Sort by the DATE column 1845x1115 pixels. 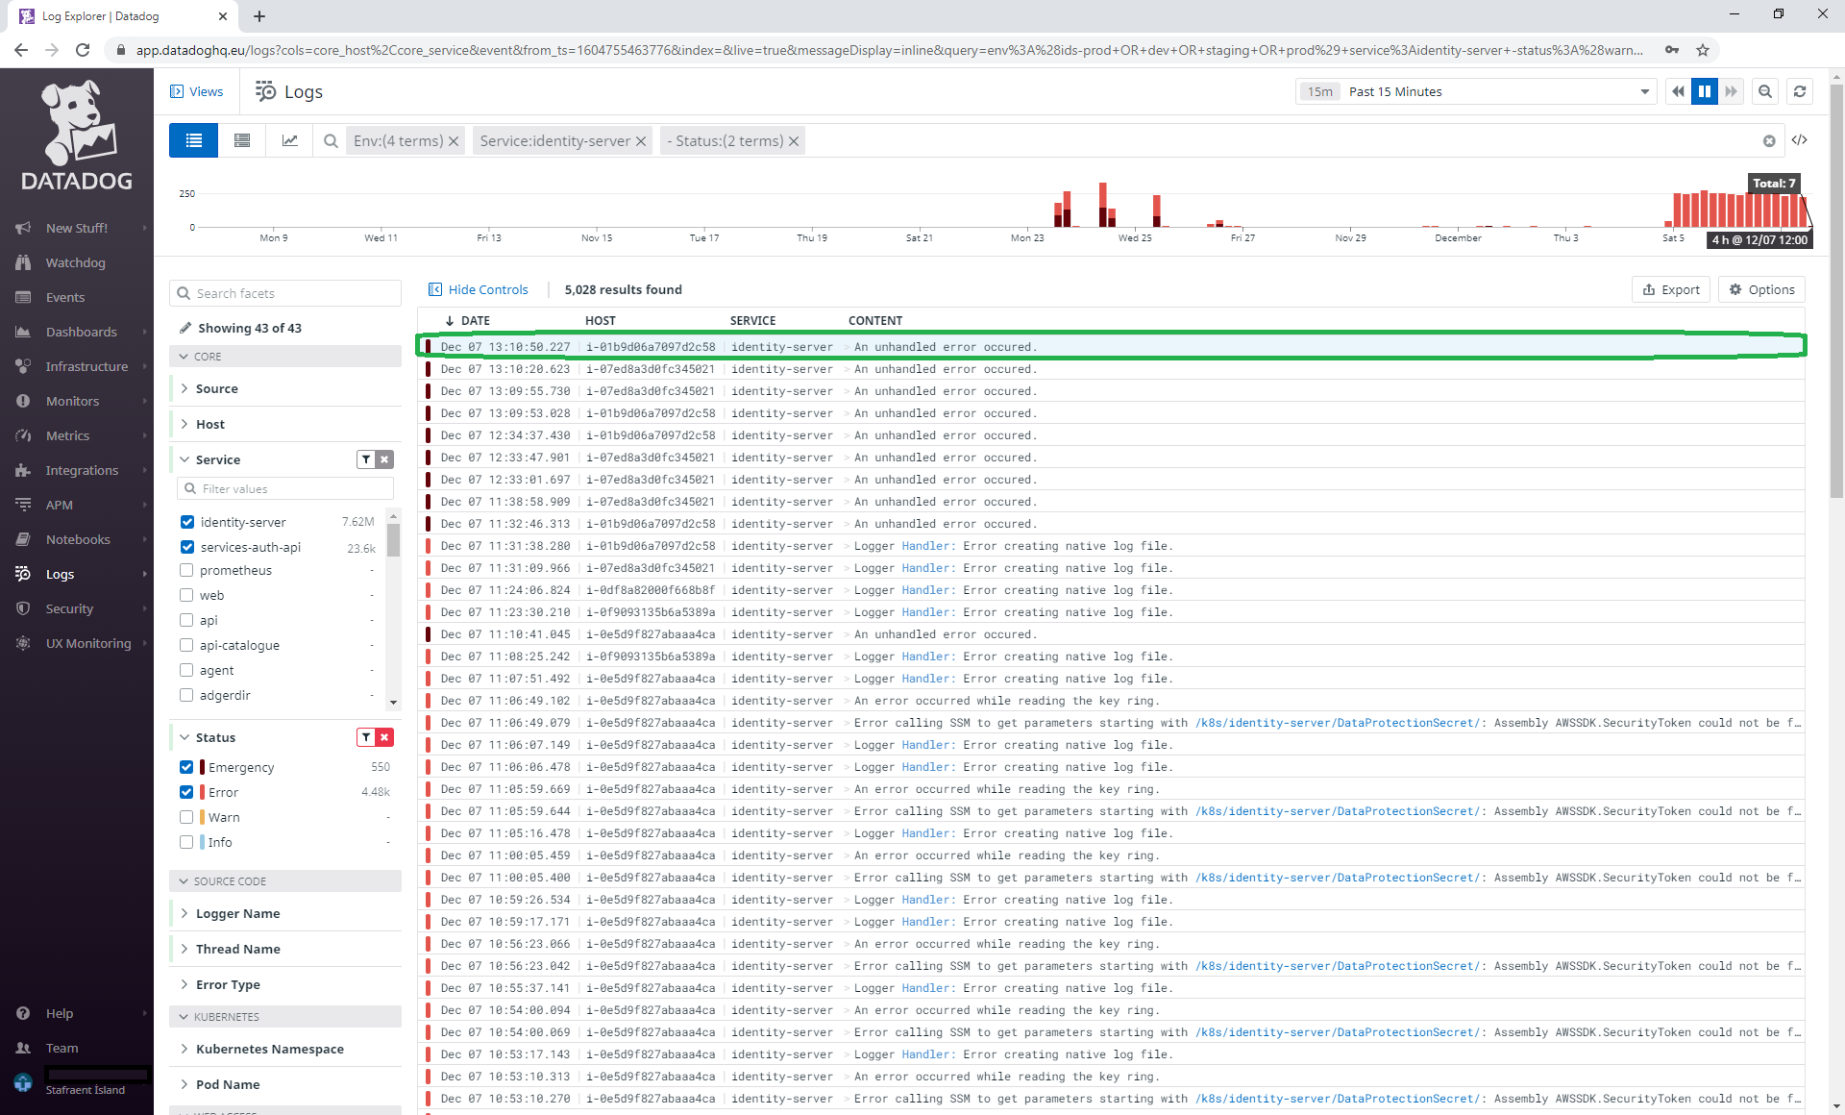[x=467, y=321]
